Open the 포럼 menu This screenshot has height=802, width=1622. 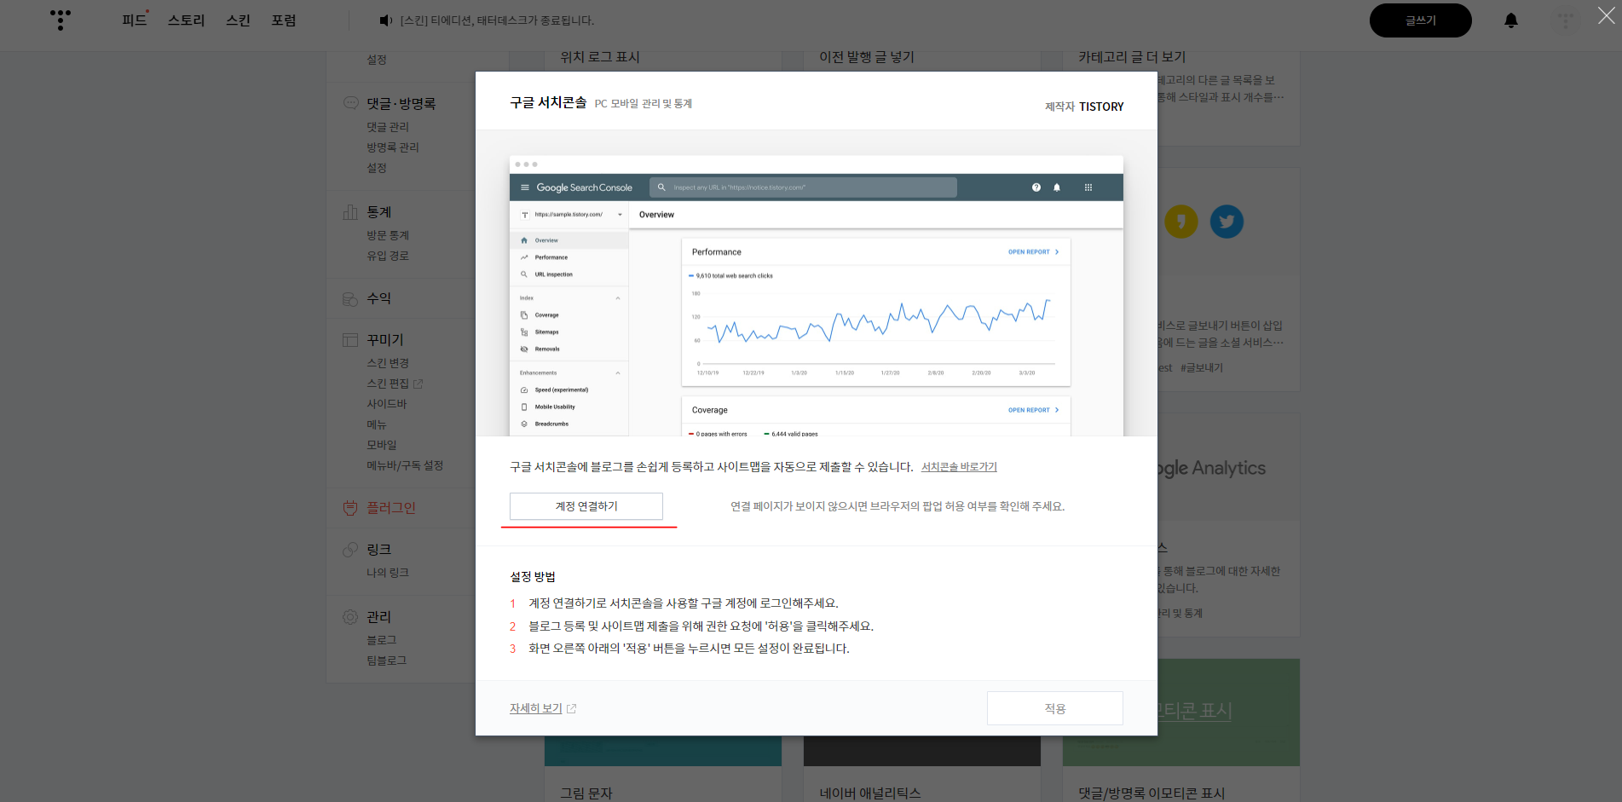coord(284,20)
